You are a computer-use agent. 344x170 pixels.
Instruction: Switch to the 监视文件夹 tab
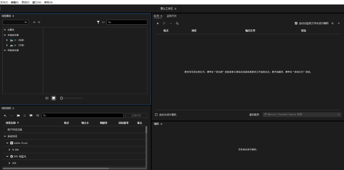172,16
